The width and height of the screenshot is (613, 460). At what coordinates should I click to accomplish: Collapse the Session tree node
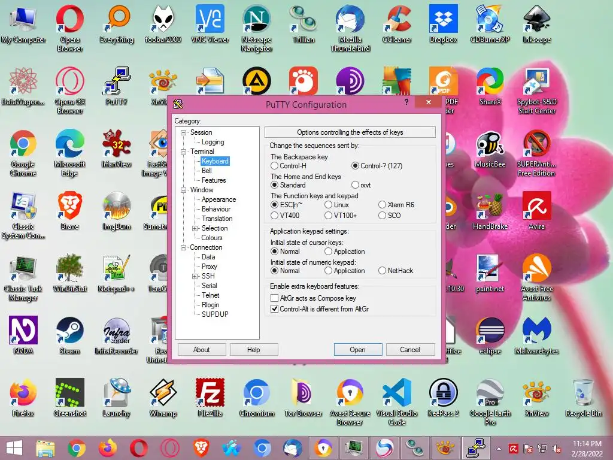click(x=183, y=132)
